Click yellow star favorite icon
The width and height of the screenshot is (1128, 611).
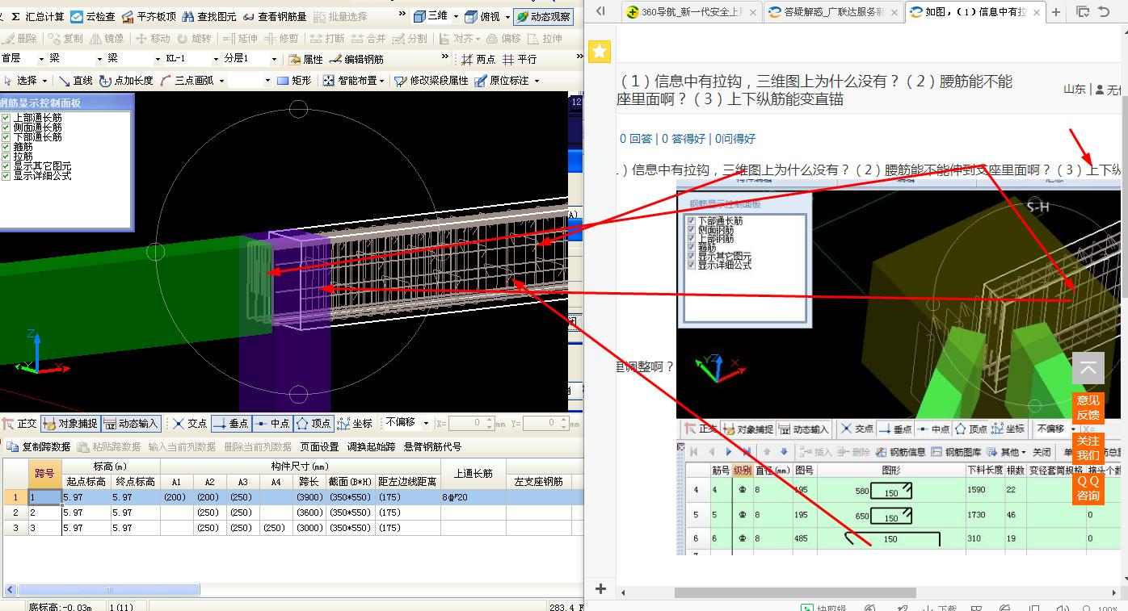click(599, 52)
